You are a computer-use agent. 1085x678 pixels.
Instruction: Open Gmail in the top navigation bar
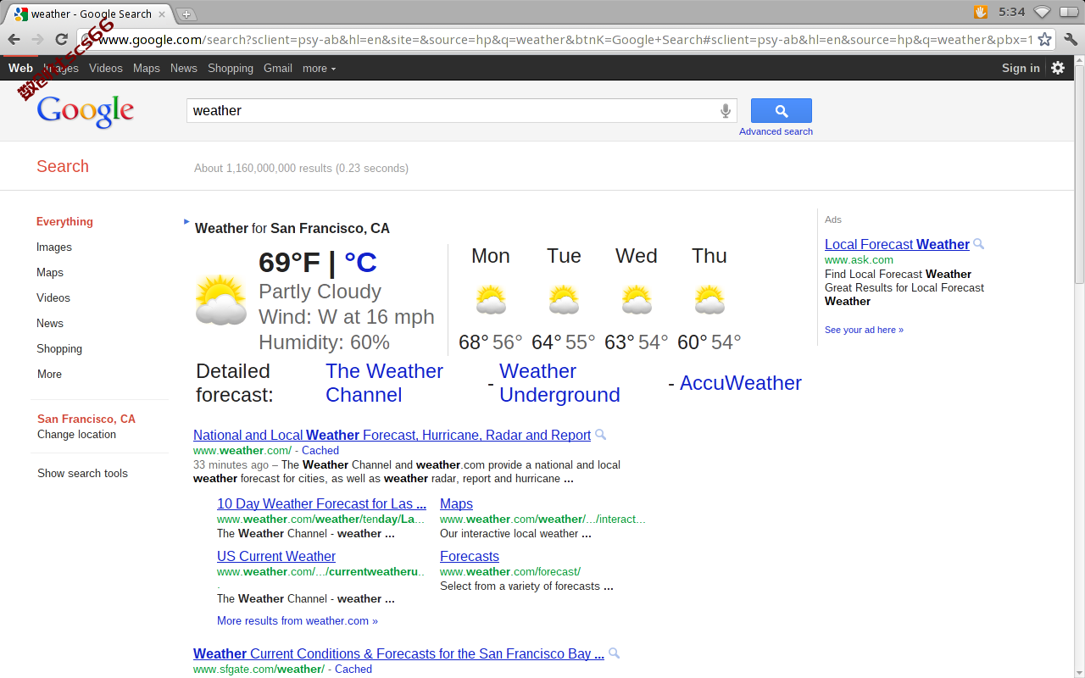coord(278,68)
